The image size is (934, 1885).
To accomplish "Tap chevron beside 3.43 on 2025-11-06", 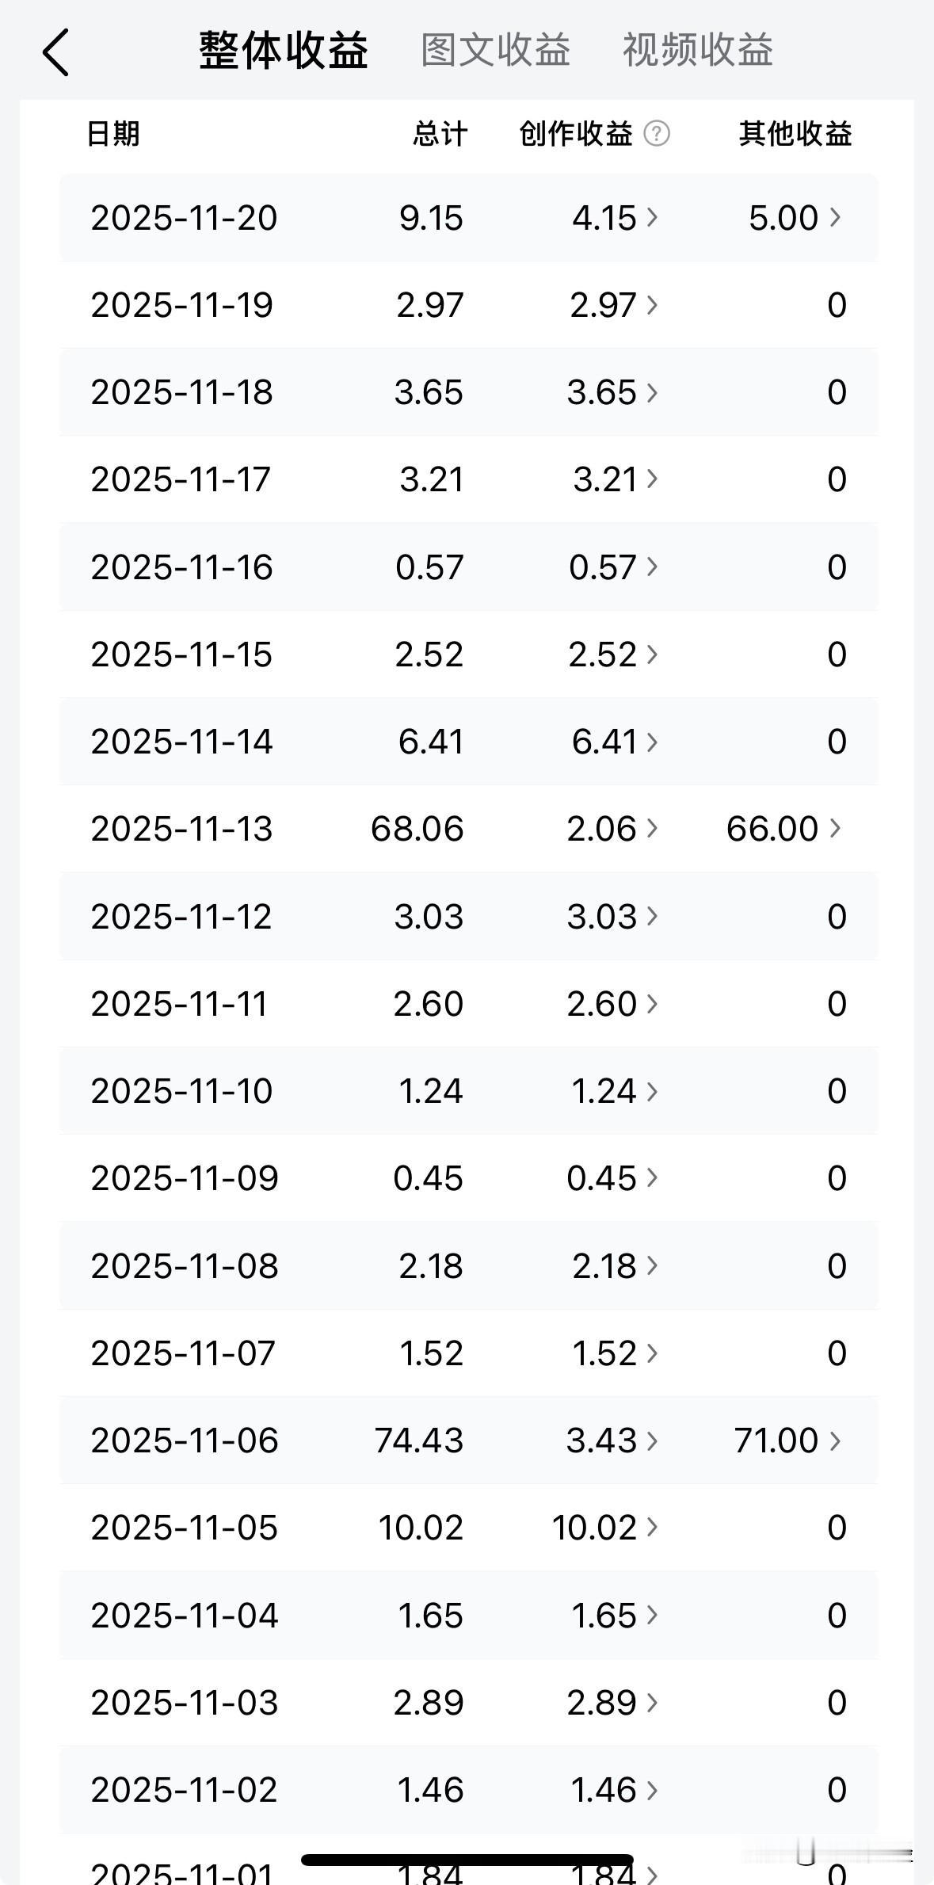I will pyautogui.click(x=652, y=1440).
